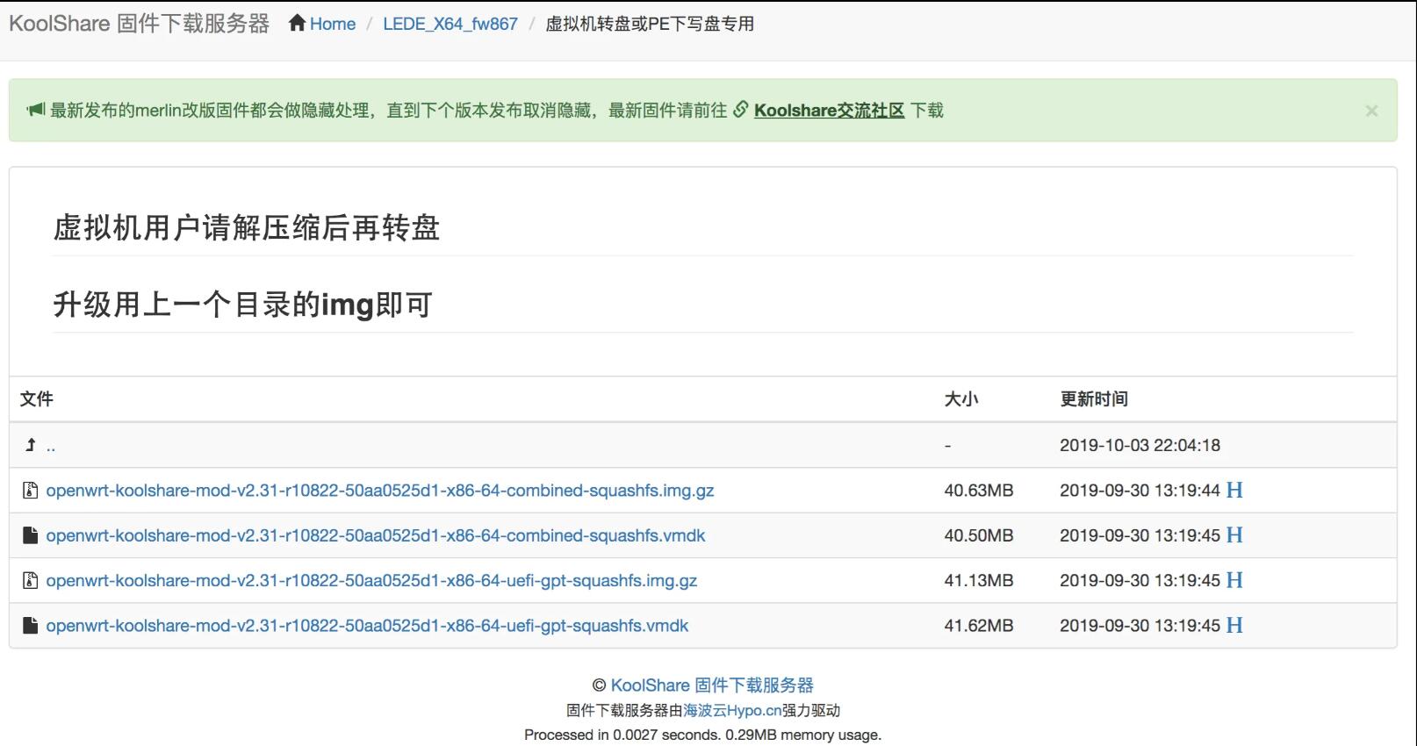Download the uefi-gpt-squashfs.vmdk file
This screenshot has width=1417, height=746.
pyautogui.click(x=367, y=626)
